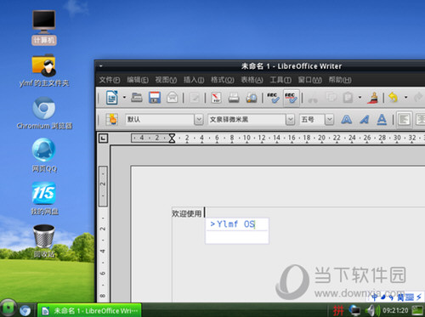The width and height of the screenshot is (425, 317).
Task: Open the 编辑 Edit menu
Action: tap(138, 80)
